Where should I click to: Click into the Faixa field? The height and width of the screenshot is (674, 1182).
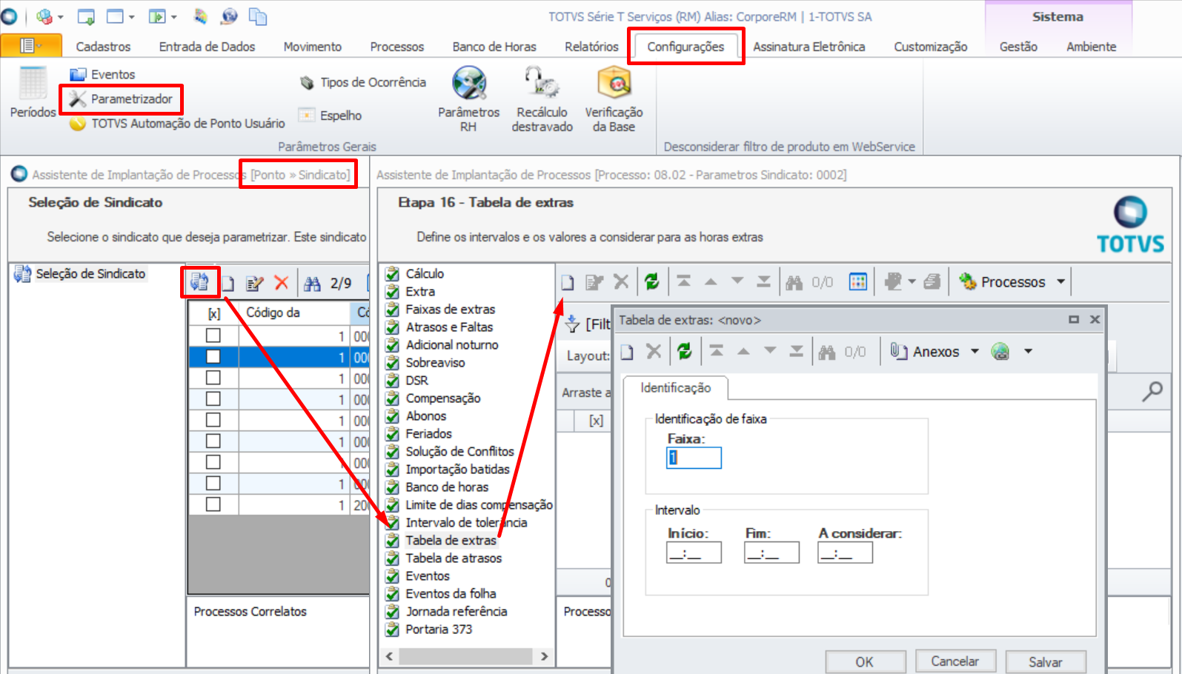[694, 458]
